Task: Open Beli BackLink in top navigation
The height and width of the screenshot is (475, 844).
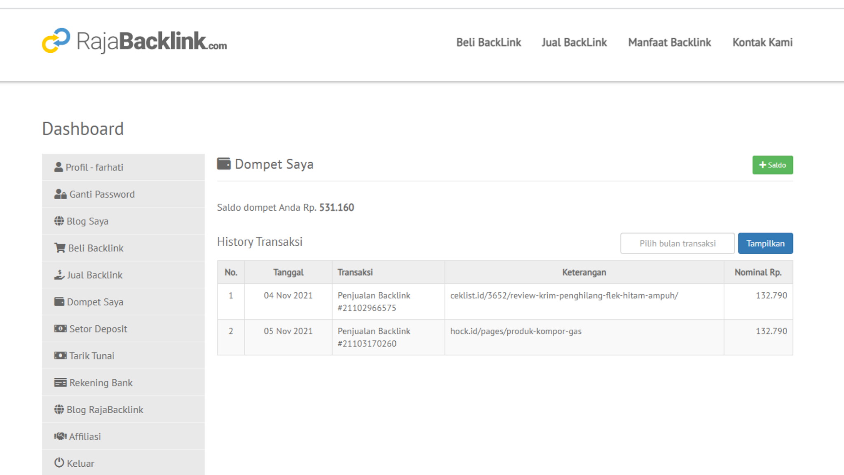Action: point(488,42)
